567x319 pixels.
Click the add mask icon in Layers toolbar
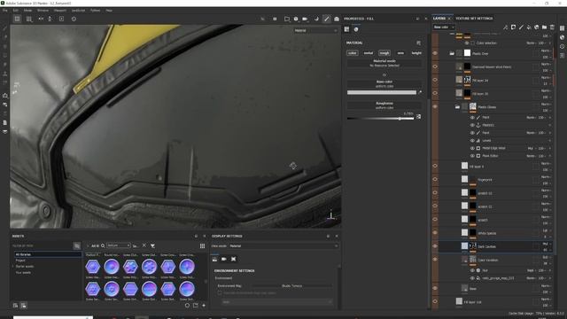[x=513, y=27]
